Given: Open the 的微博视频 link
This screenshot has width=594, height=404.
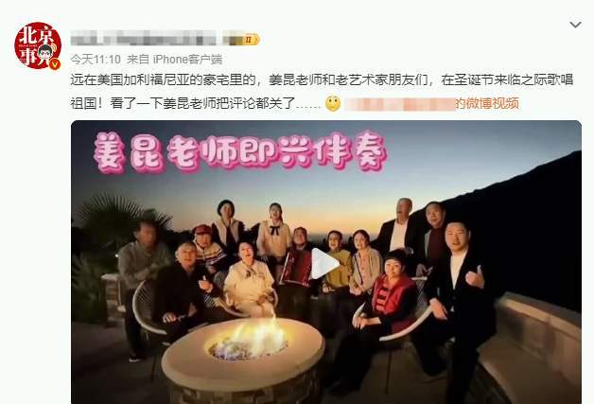Looking at the screenshot, I should point(487,103).
